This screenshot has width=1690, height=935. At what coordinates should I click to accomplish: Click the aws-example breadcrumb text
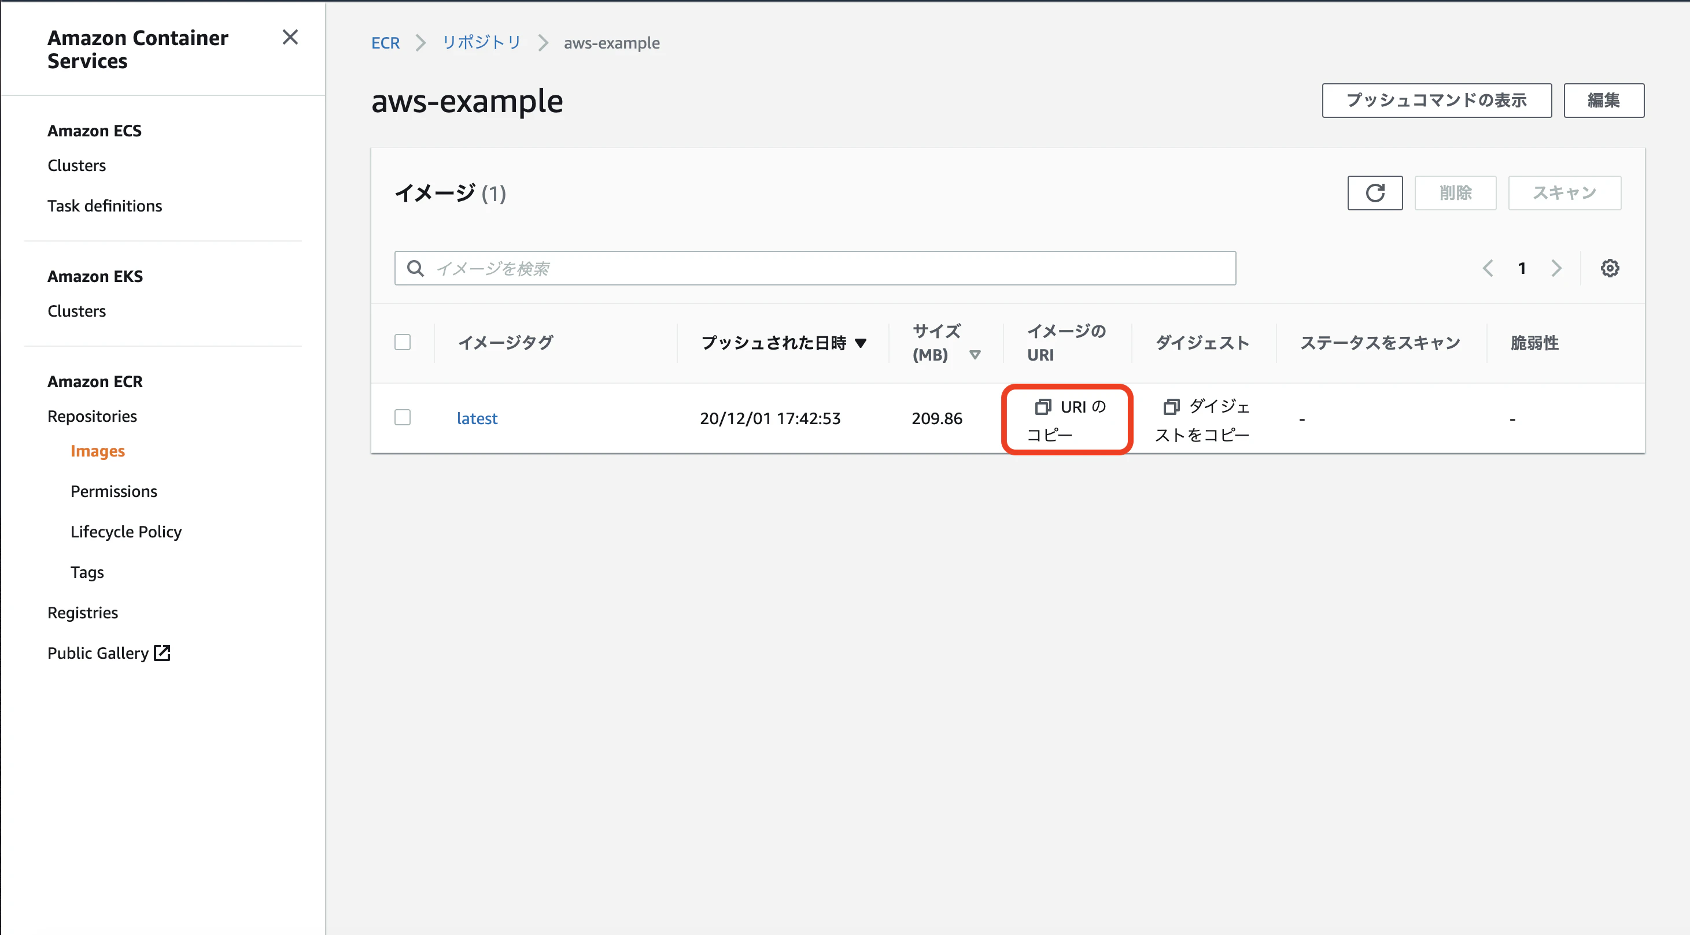(x=611, y=43)
